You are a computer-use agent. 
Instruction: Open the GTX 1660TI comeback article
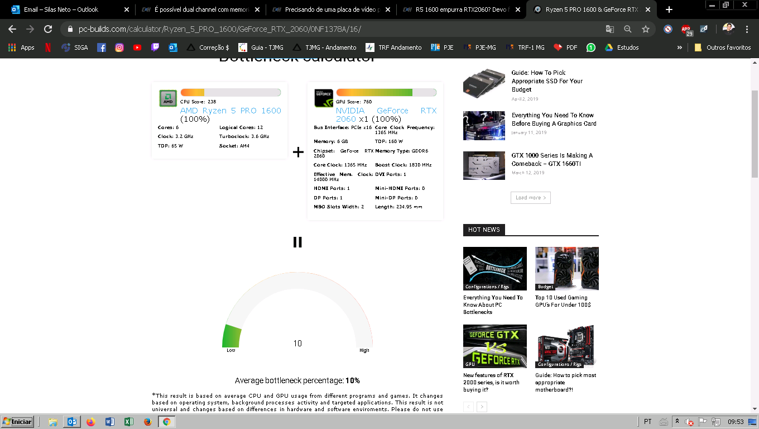click(x=552, y=160)
